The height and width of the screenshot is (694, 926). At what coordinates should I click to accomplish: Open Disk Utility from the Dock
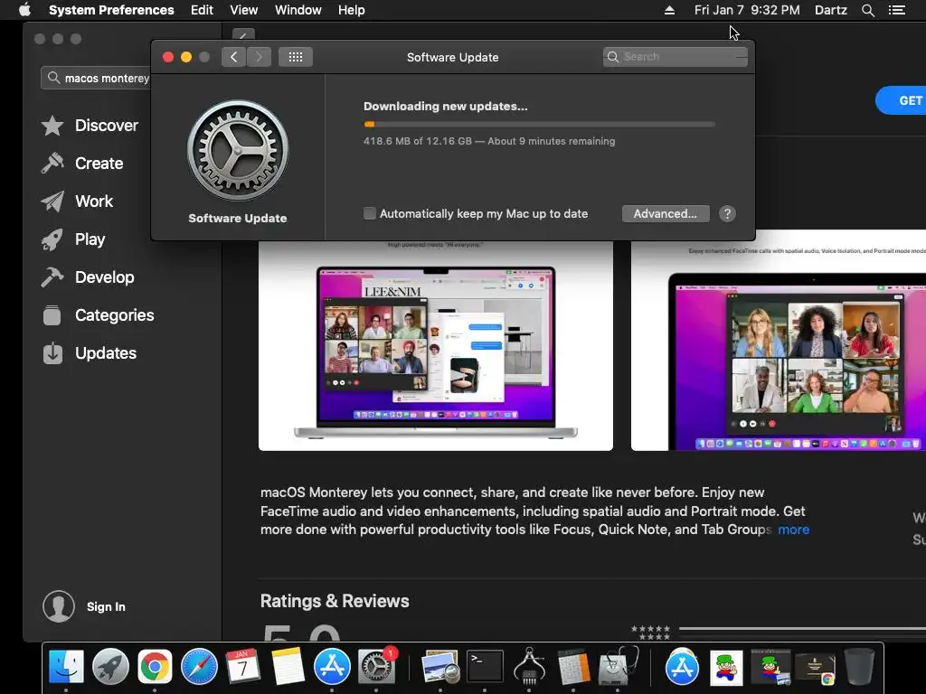tap(619, 667)
